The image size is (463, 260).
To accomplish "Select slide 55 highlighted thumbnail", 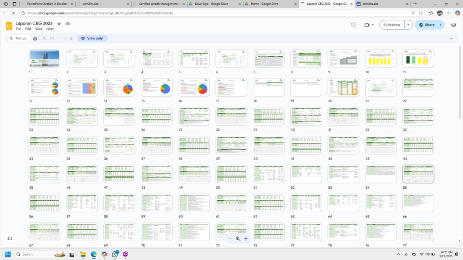I will click(x=418, y=174).
